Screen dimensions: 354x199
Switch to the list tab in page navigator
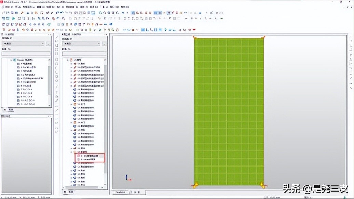[x=11, y=110]
